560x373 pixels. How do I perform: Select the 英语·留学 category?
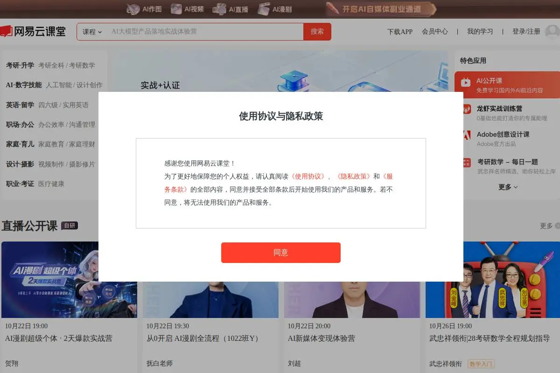[20, 105]
